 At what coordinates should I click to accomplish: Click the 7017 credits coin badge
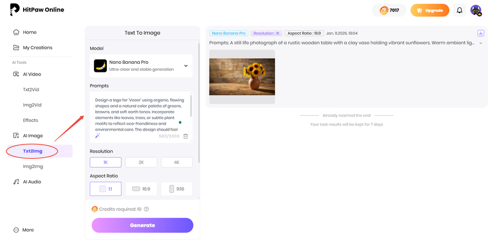point(389,10)
